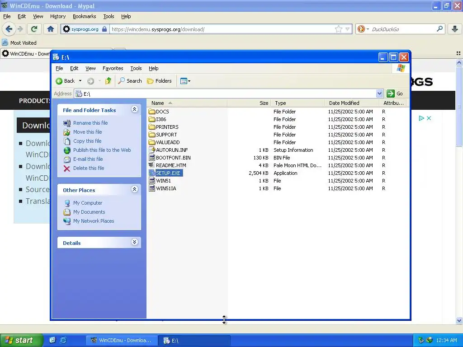Select the WIN51IA file icon

pyautogui.click(x=152, y=188)
